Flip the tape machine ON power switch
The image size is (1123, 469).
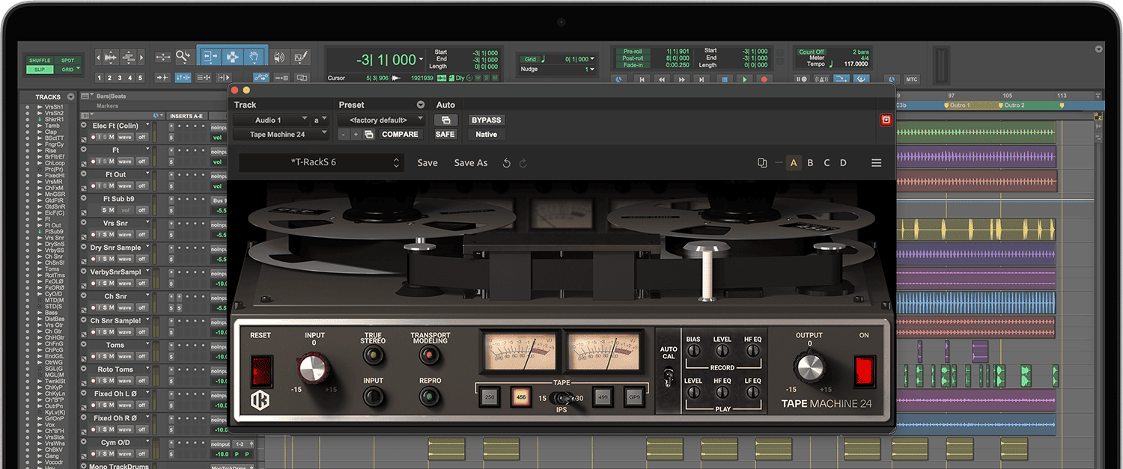click(862, 369)
